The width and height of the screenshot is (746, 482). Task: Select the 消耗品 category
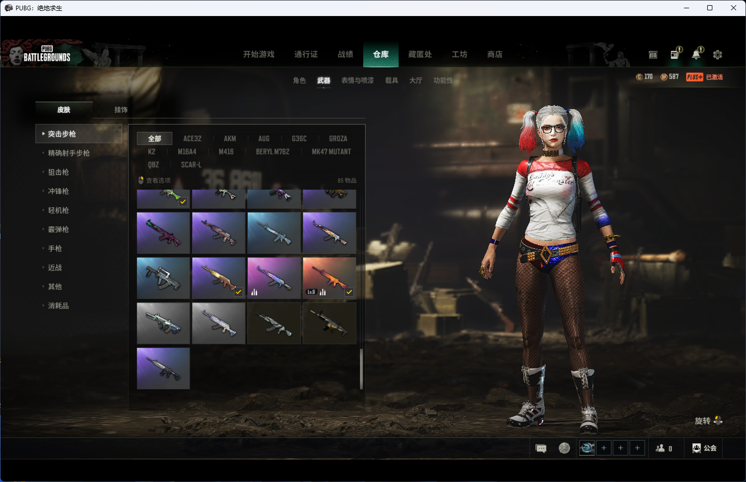click(x=58, y=306)
